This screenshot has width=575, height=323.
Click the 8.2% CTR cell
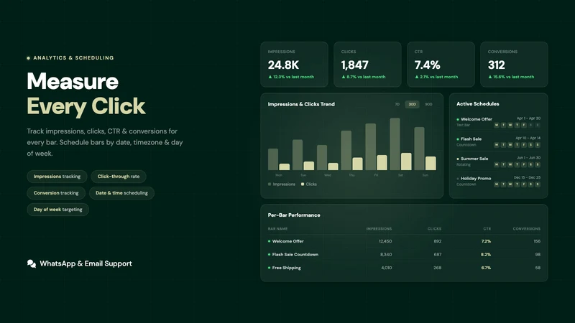(x=486, y=255)
